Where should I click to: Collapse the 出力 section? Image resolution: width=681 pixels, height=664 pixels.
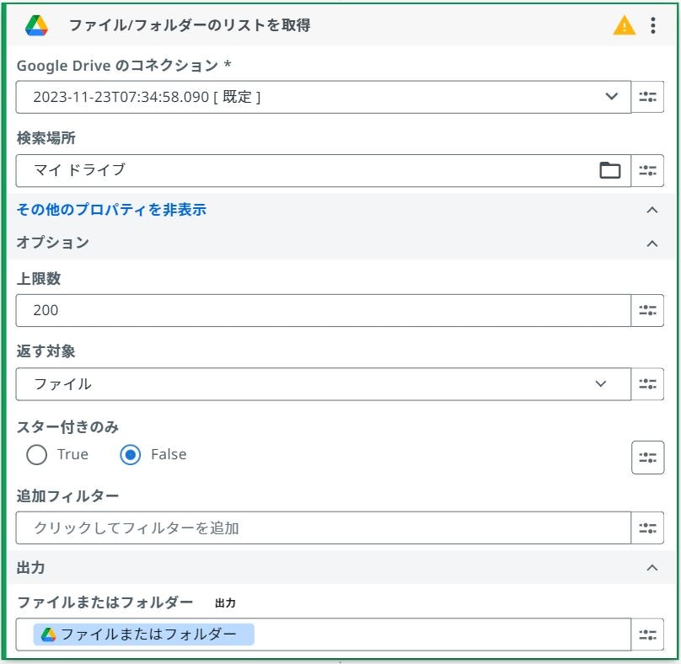point(652,569)
